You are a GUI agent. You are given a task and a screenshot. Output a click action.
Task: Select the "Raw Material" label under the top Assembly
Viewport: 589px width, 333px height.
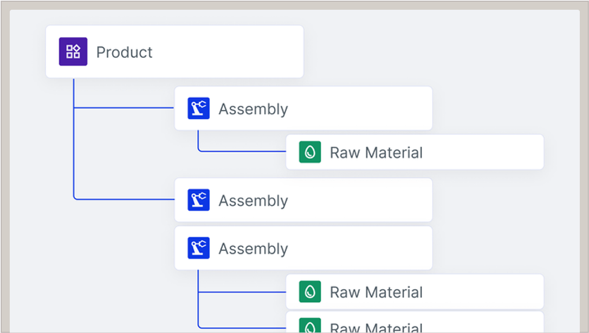tap(376, 153)
